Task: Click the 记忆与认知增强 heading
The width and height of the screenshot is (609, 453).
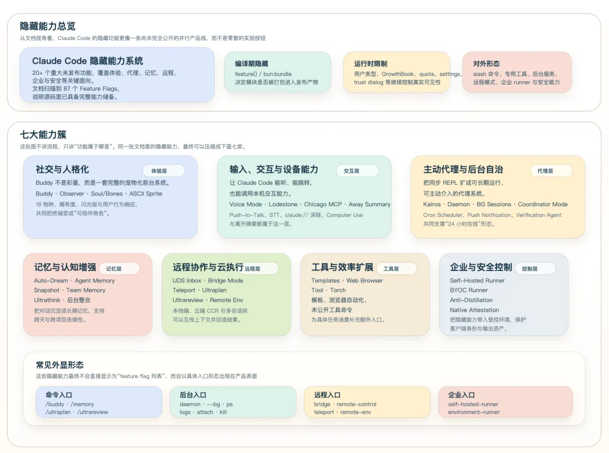Action: pyautogui.click(x=65, y=267)
